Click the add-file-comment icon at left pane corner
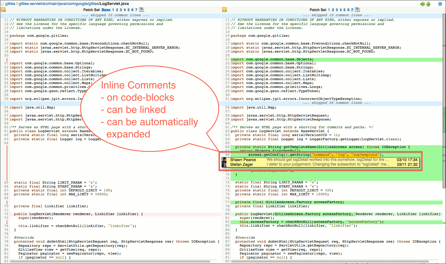 4,9
